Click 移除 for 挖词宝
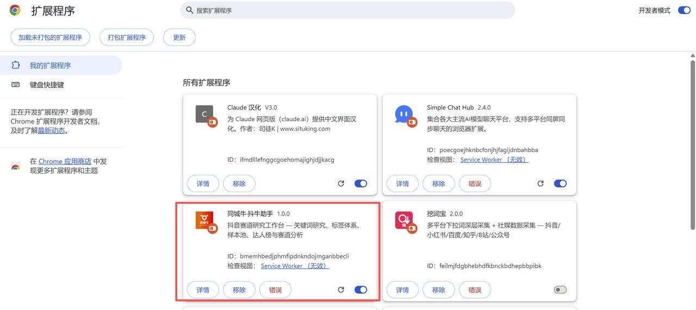Image resolution: width=696 pixels, height=310 pixels. [x=439, y=290]
